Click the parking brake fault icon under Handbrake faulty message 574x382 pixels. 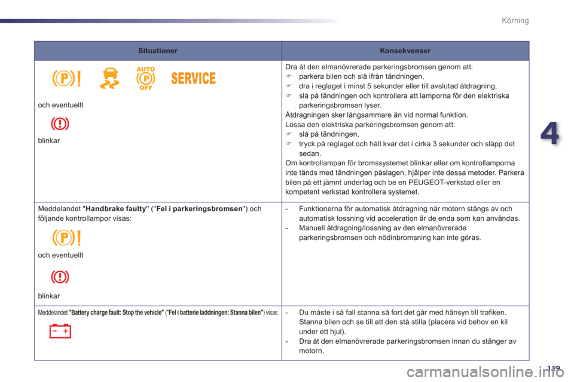[66, 238]
